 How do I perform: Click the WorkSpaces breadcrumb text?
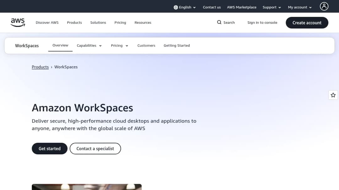pos(66,67)
